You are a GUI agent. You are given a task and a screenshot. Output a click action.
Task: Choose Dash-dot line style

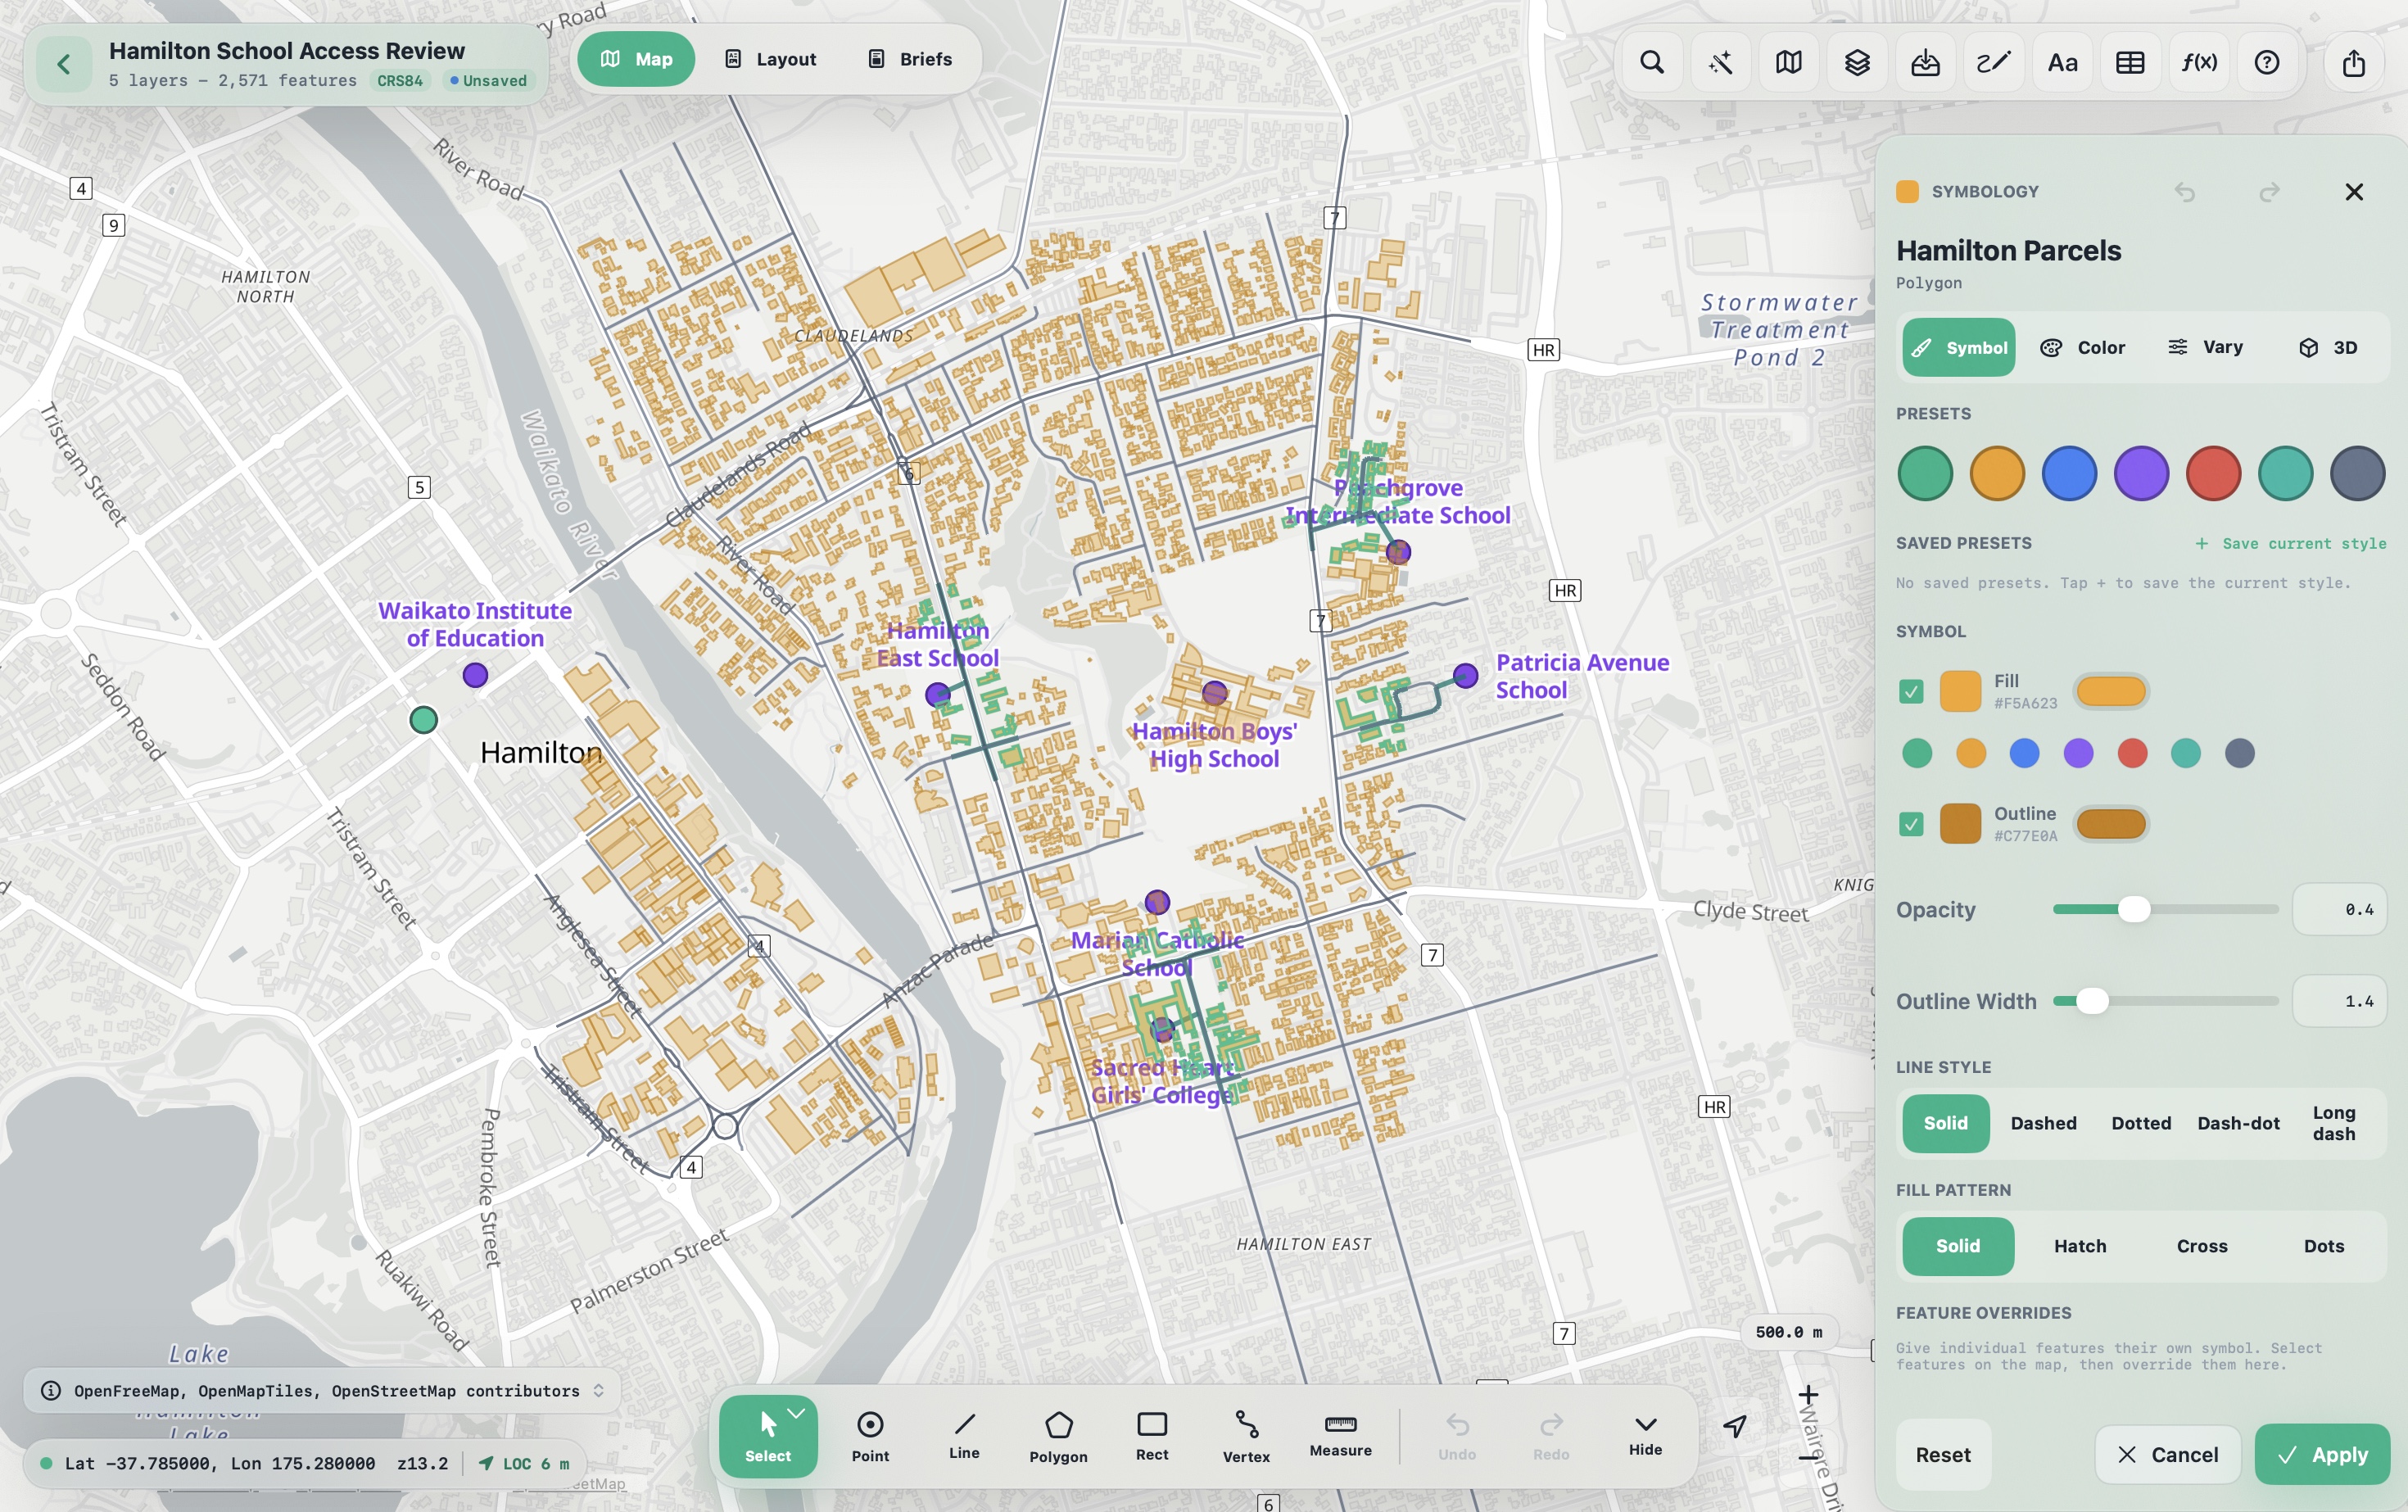2238,1123
